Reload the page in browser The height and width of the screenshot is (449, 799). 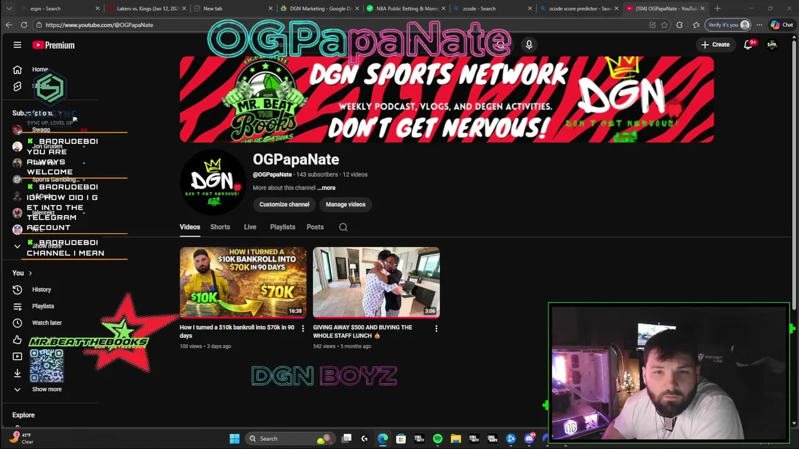click(24, 25)
